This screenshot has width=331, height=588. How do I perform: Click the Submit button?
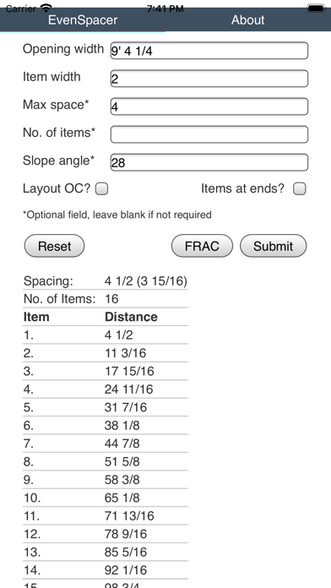[274, 246]
